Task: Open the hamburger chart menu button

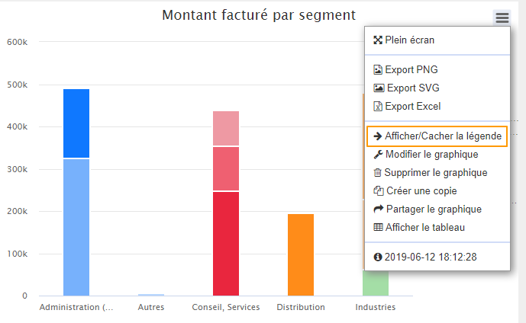Action: coord(502,18)
